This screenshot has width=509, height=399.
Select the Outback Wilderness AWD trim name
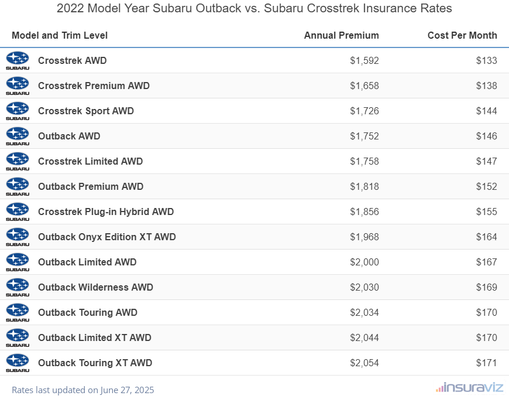(x=95, y=288)
